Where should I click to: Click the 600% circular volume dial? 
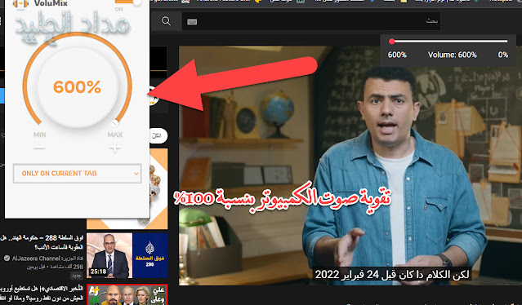[x=78, y=87]
